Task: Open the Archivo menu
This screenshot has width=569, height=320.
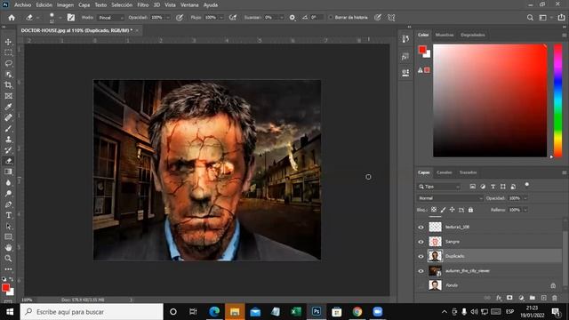Action: 22,5
